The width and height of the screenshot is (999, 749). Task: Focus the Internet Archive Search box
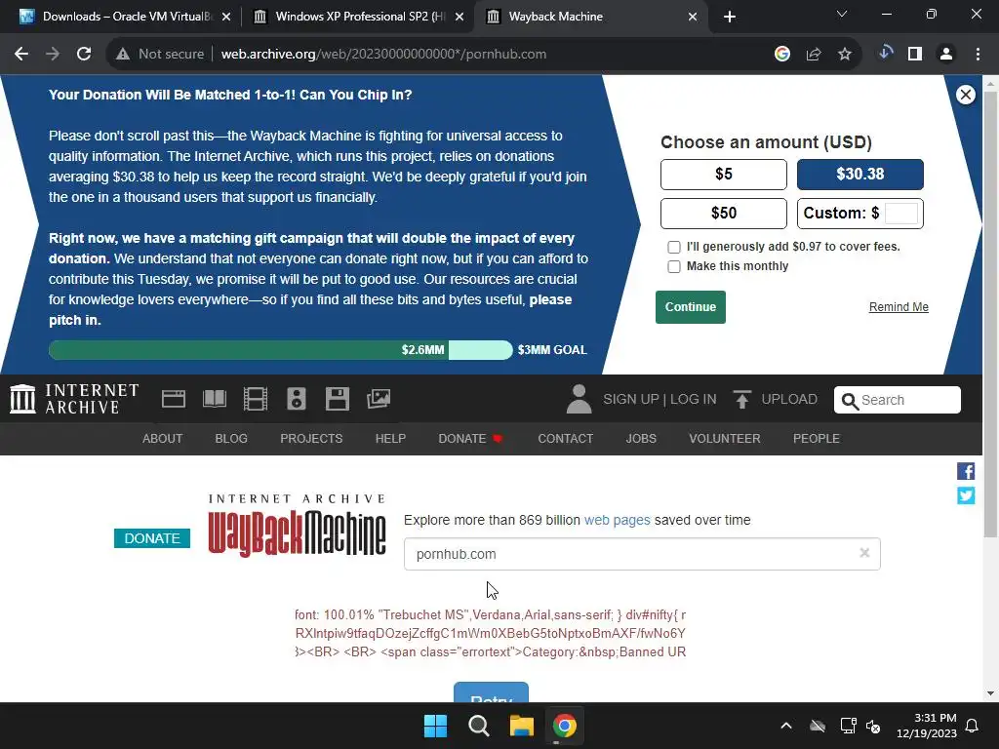pyautogui.click(x=898, y=399)
